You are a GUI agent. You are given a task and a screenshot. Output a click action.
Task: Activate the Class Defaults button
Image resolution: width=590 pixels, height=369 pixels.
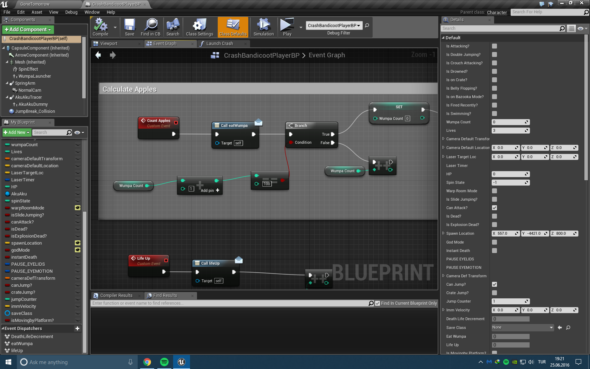233,27
